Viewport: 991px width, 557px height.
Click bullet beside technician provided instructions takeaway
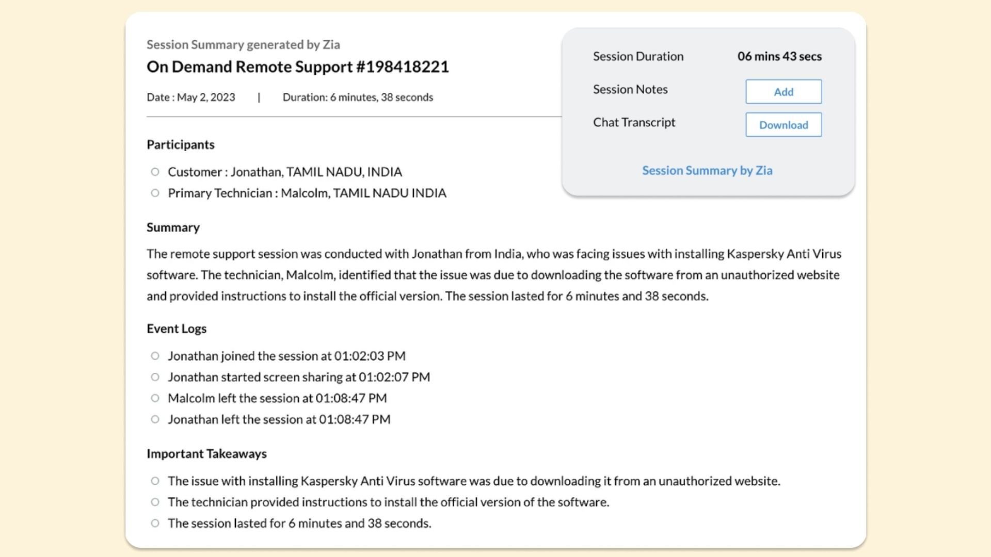[155, 502]
